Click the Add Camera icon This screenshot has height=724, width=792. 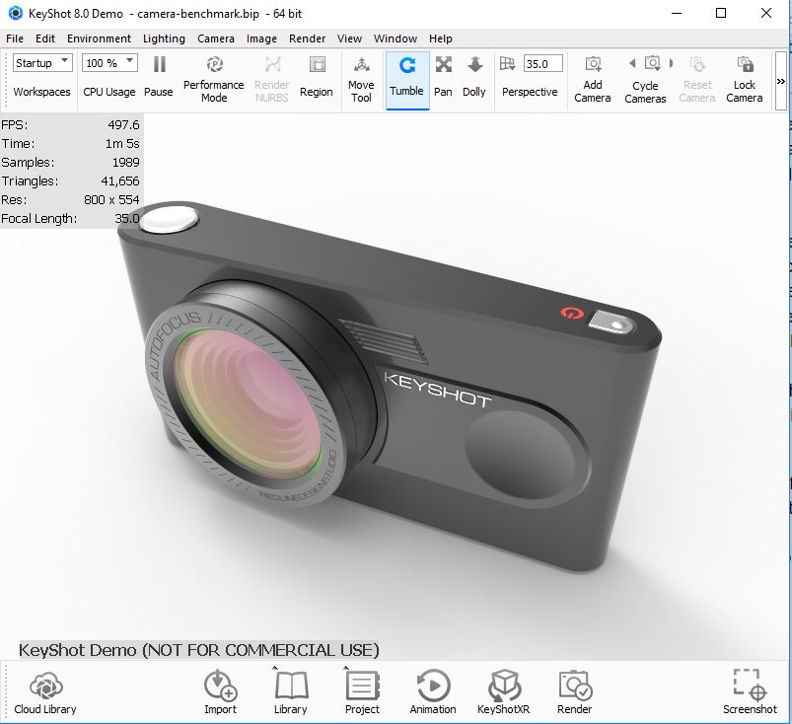594,64
